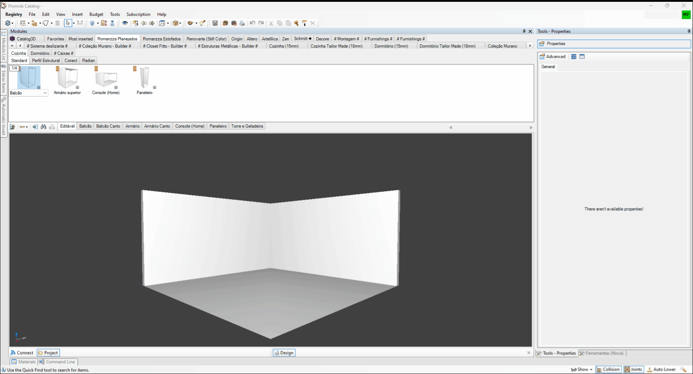Click the paste clipboard icon
693x374 pixels.
(x=288, y=23)
